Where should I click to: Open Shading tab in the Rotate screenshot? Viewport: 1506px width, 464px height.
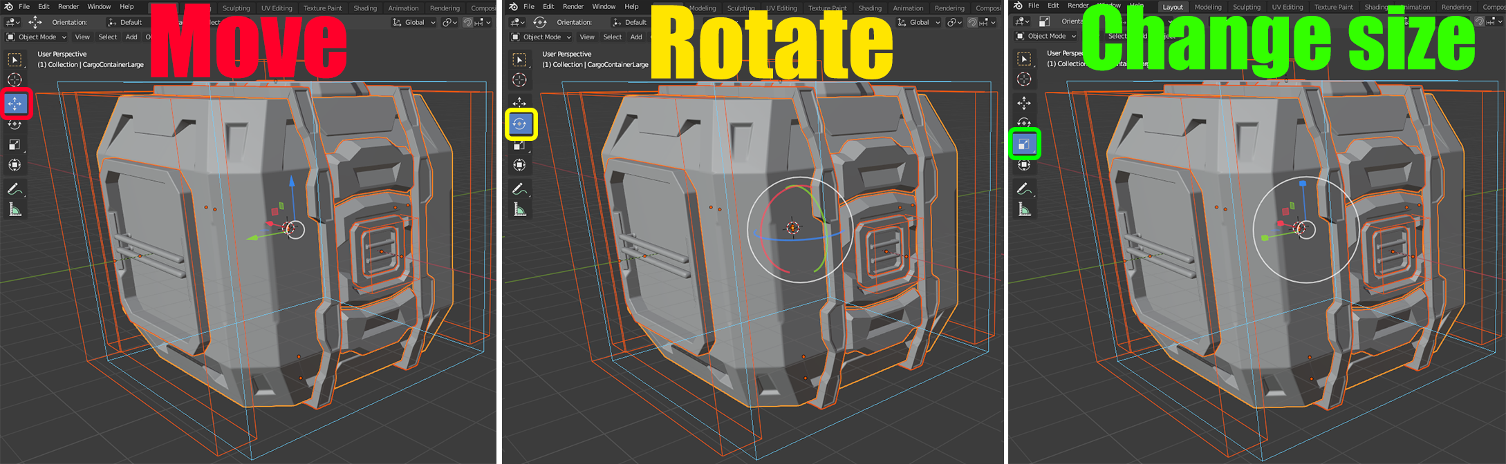870,8
